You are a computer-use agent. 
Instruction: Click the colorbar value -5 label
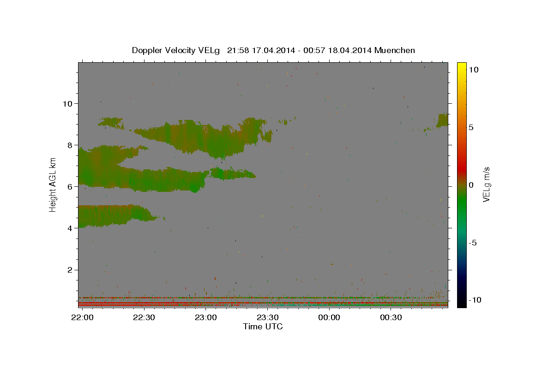point(472,243)
